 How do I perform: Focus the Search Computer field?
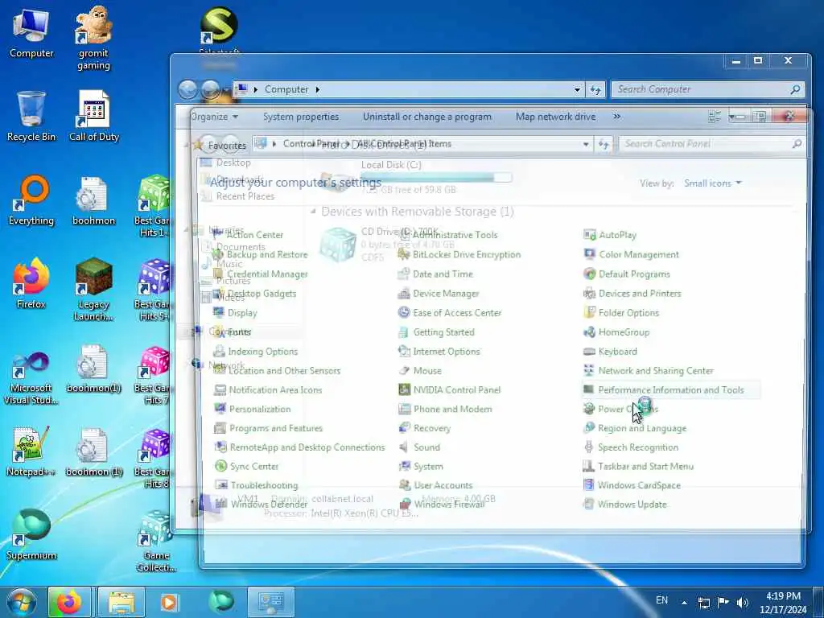707,89
